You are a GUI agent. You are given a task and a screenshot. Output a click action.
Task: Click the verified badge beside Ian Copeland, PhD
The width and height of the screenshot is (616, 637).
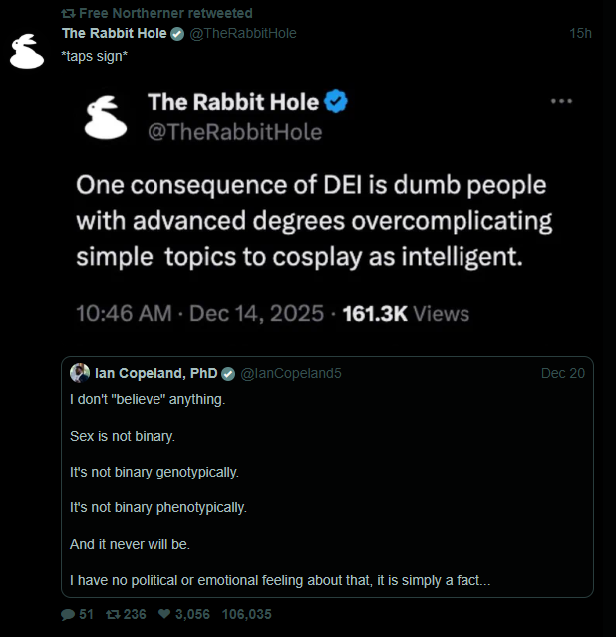(x=228, y=373)
